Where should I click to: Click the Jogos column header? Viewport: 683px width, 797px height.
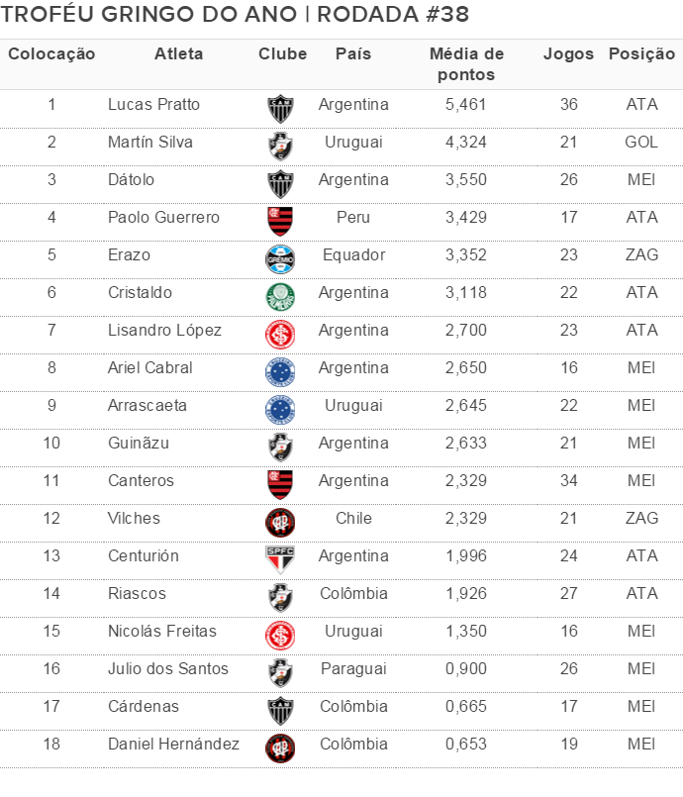tap(568, 53)
